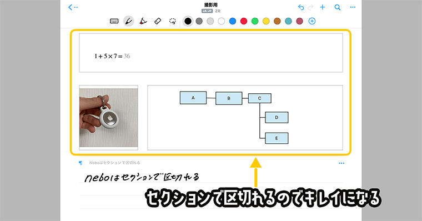Select the lasso selection tool
This screenshot has height=221, width=422.
[x=173, y=21]
